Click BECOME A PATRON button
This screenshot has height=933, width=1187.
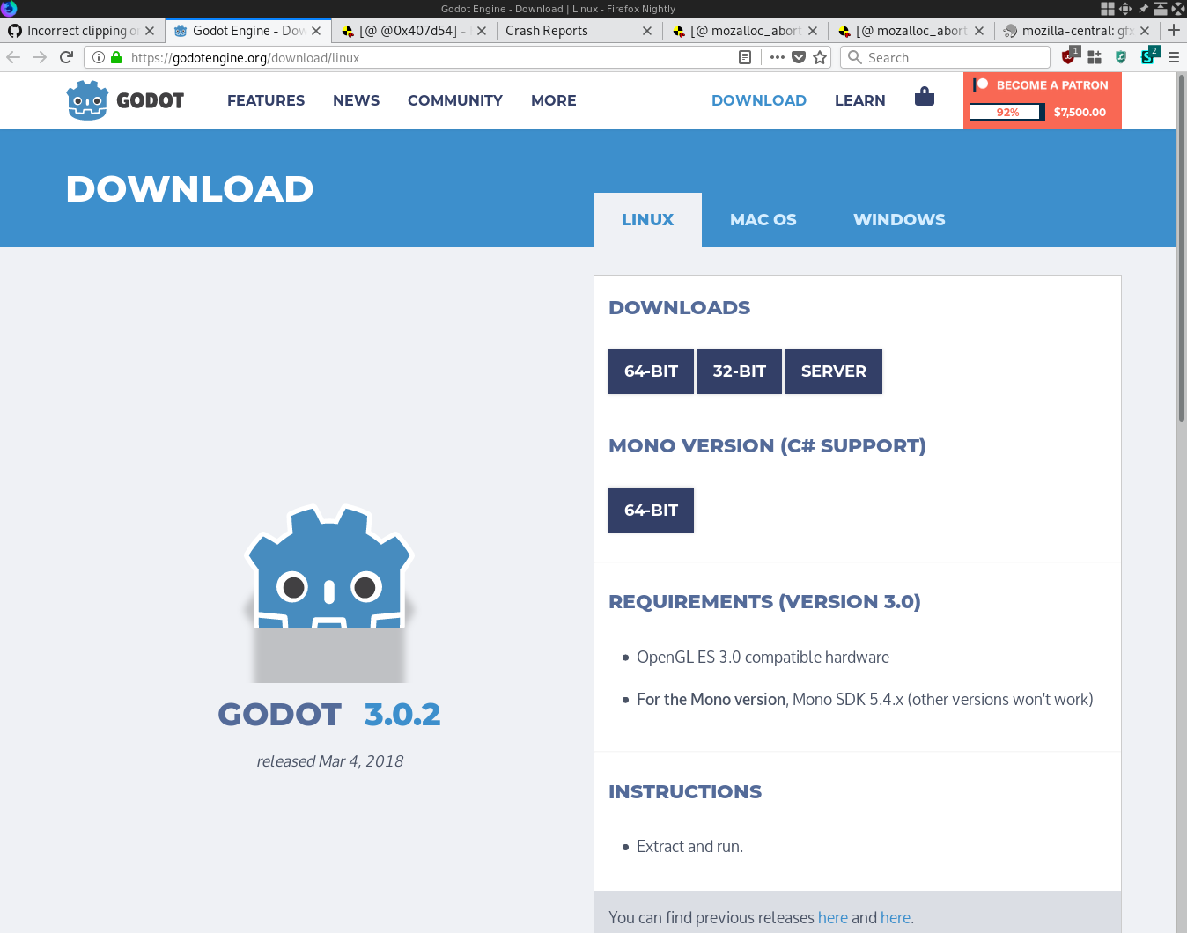pos(1052,85)
